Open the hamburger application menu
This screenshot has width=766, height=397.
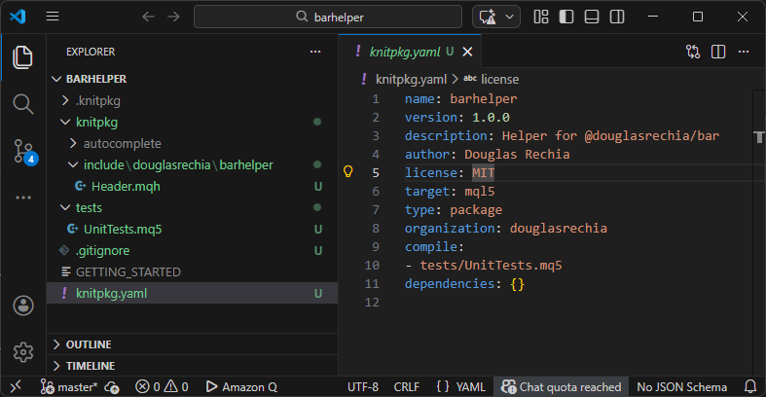pos(53,17)
